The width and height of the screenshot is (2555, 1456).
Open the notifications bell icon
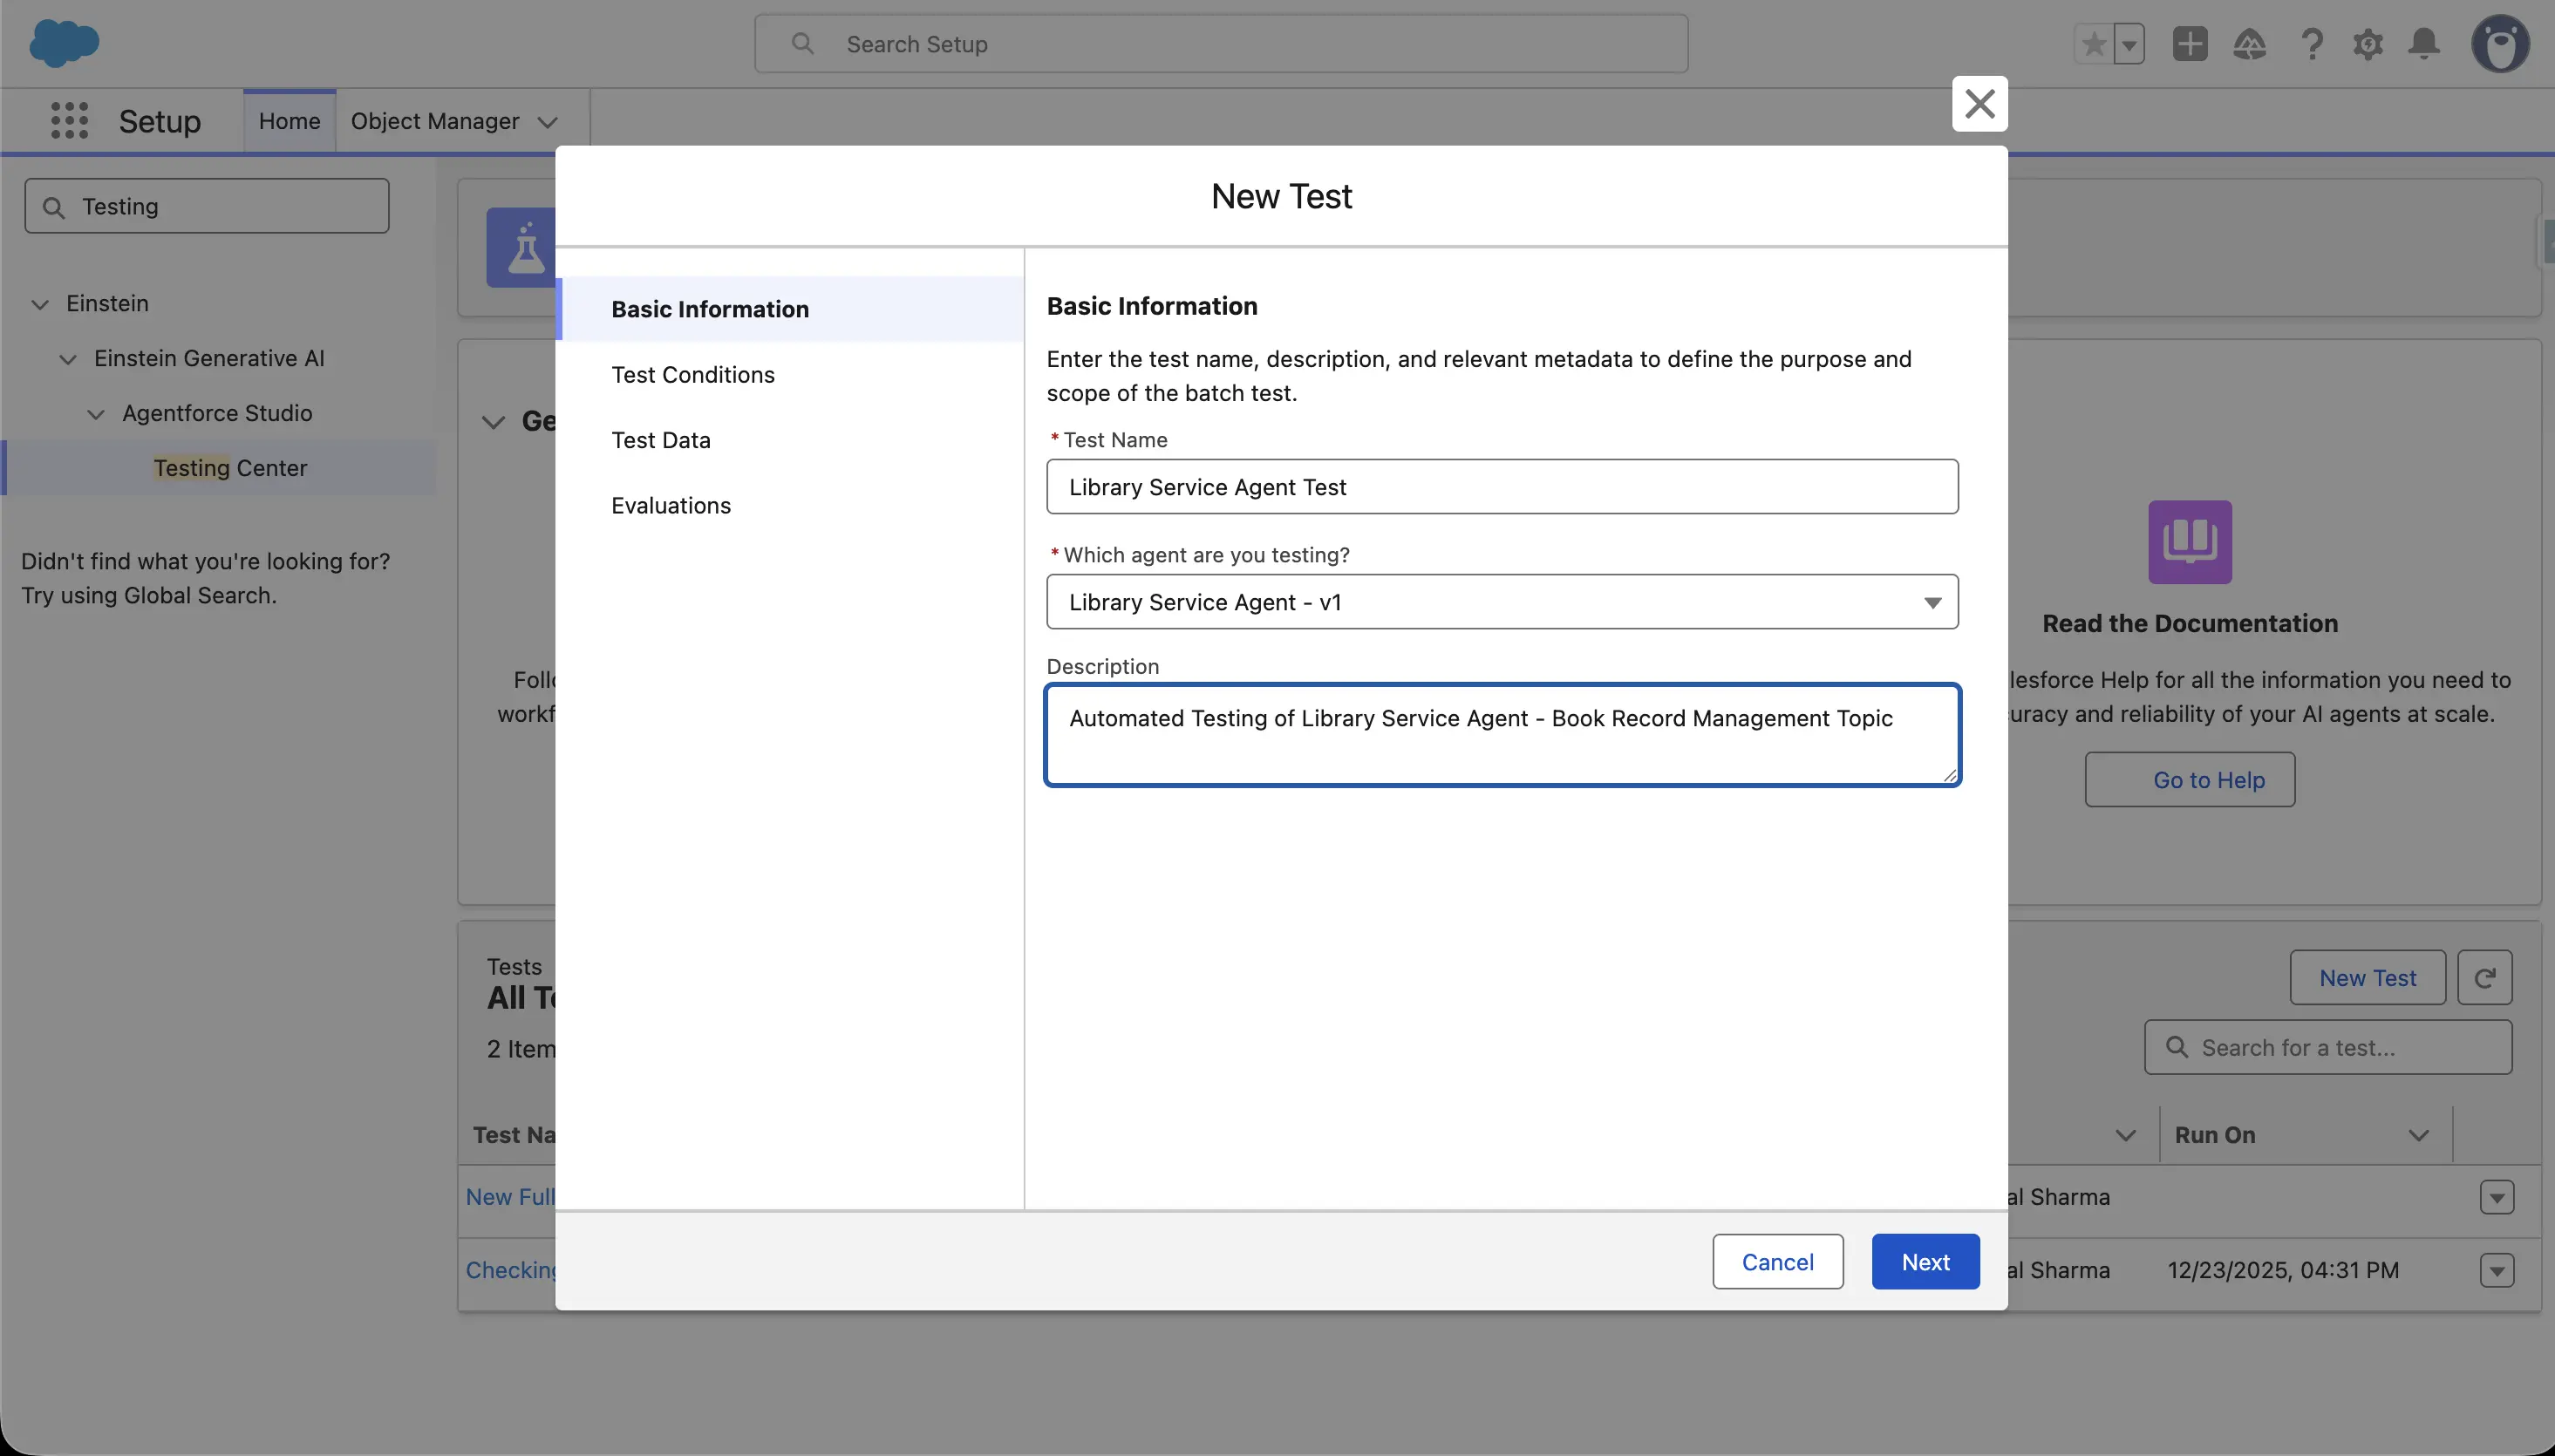point(2423,44)
